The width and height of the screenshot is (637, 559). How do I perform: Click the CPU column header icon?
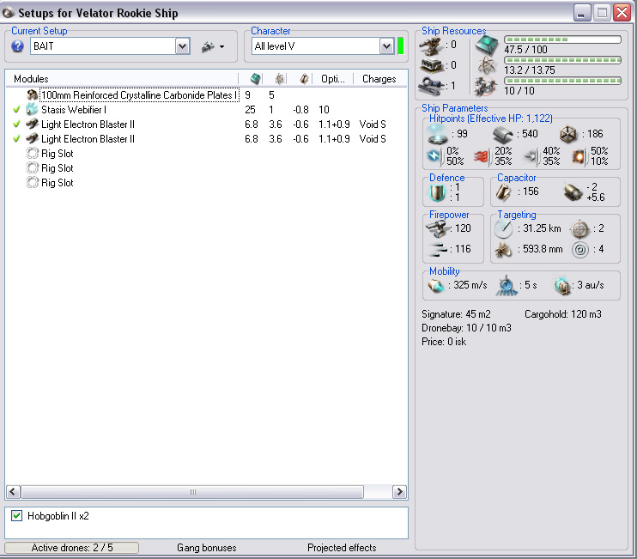tap(256, 79)
